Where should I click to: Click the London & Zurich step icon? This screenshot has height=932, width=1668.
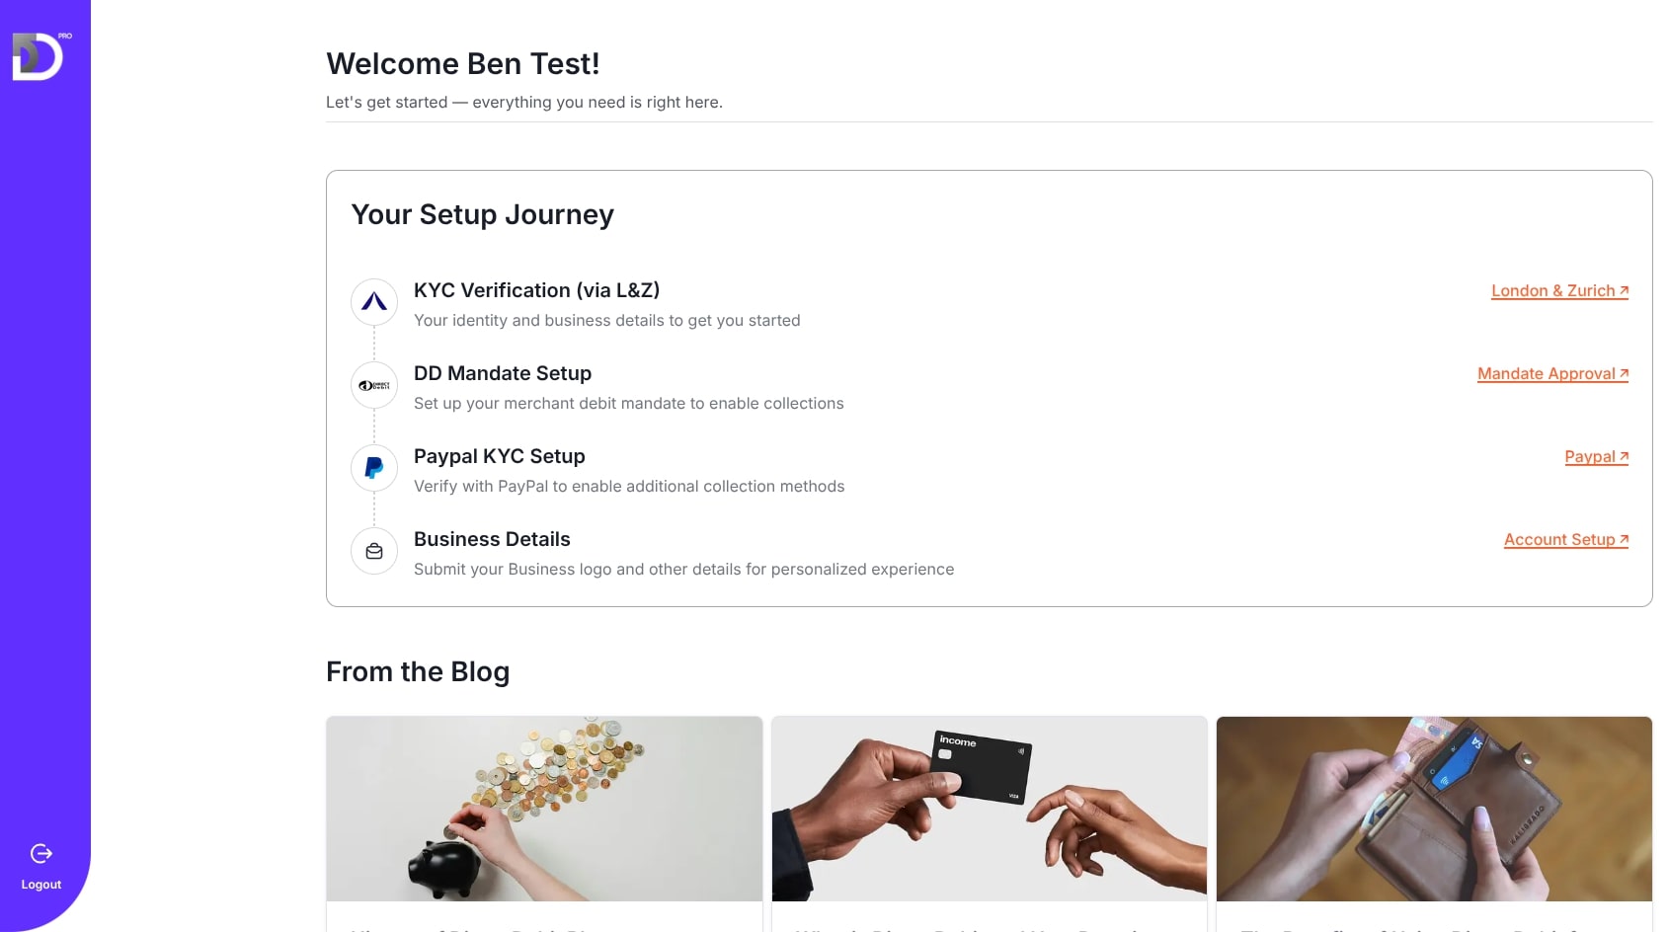[374, 302]
